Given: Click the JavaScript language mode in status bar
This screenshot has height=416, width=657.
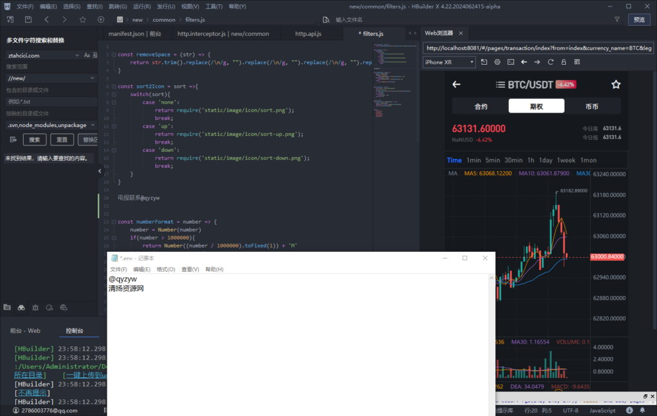Looking at the screenshot, I should pos(602,411).
